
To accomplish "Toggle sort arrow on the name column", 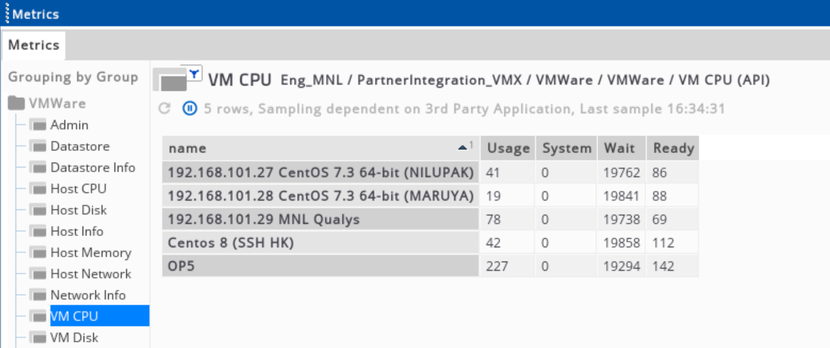I will pyautogui.click(x=464, y=147).
